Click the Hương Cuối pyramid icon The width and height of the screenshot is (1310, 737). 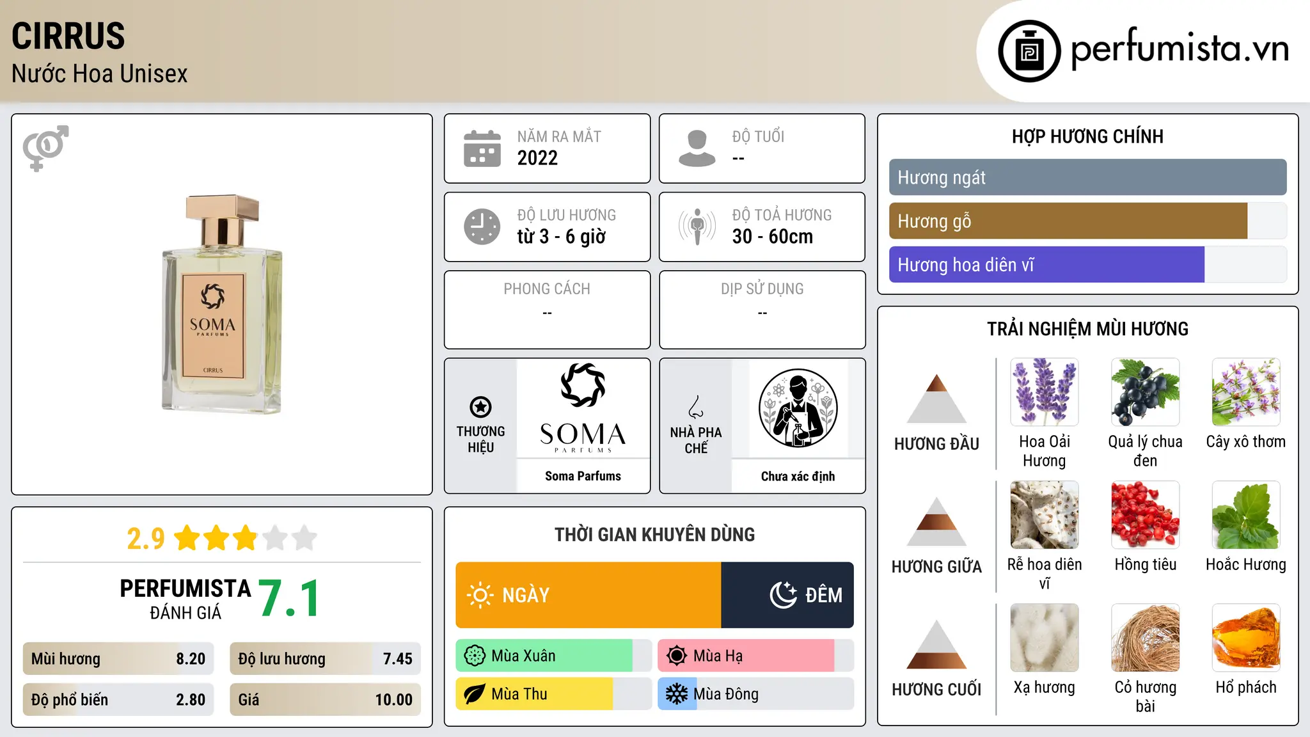(937, 644)
